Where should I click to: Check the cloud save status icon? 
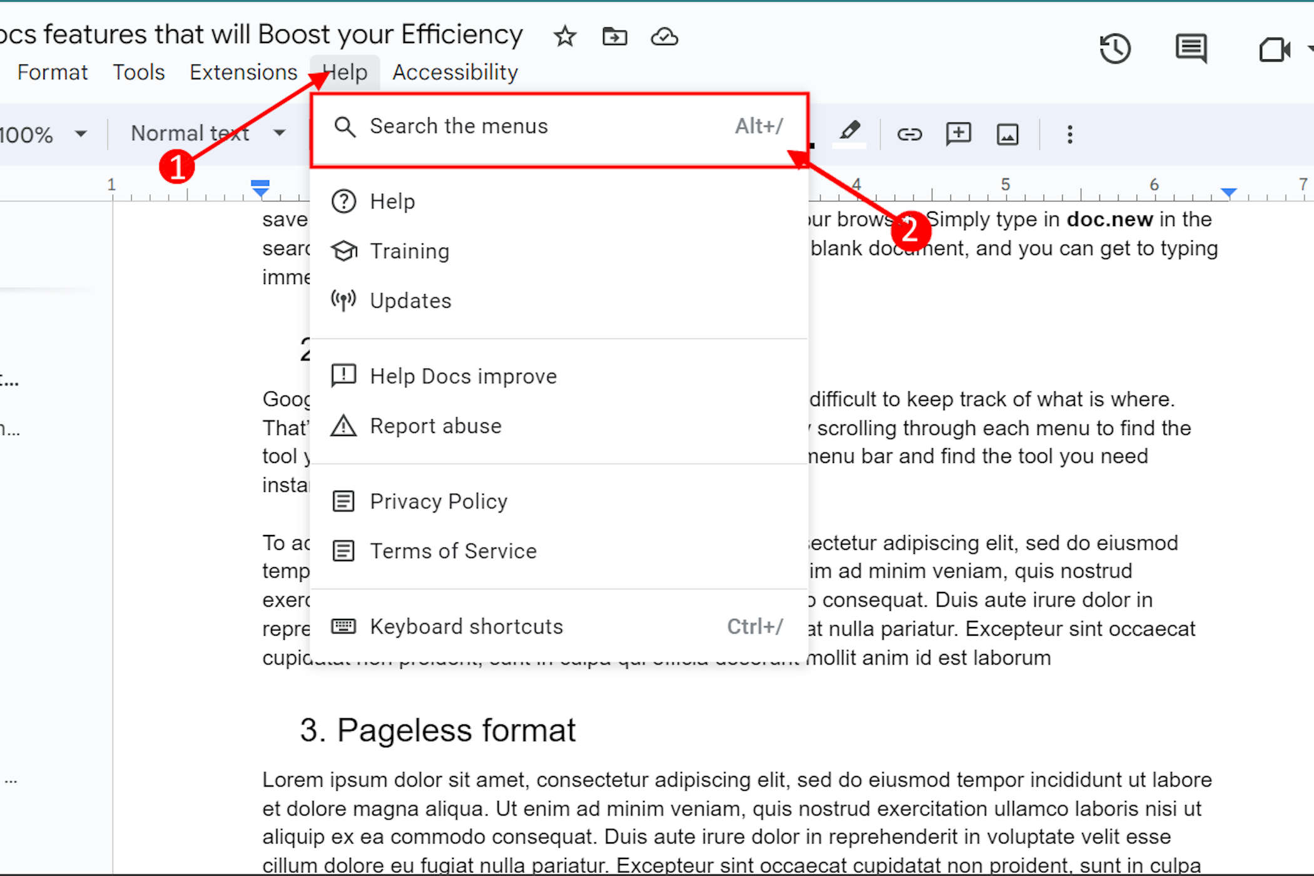pyautogui.click(x=664, y=36)
